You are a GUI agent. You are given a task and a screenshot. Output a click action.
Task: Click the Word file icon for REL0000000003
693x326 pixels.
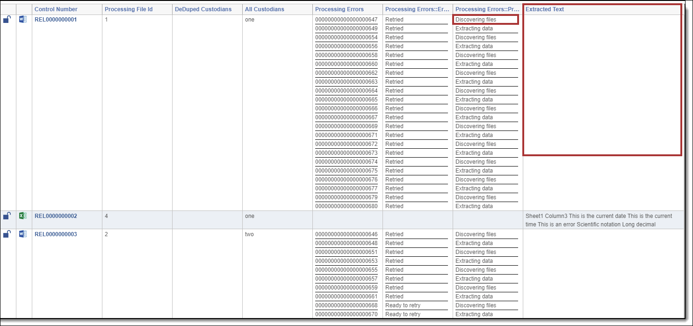click(23, 234)
